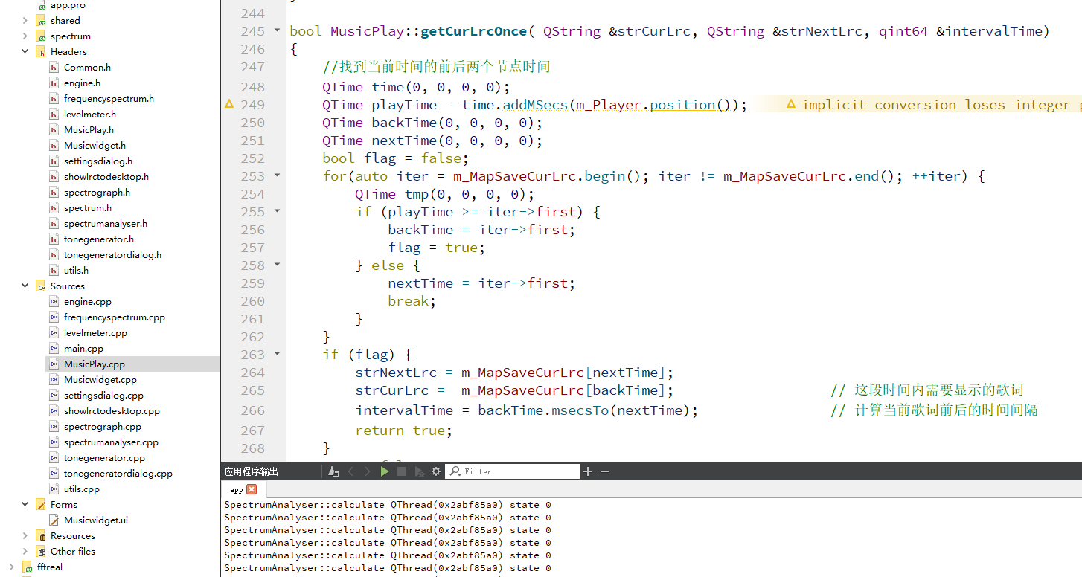1082x577 pixels.
Task: Open showlrctodesktop.h file
Action: [x=106, y=176]
